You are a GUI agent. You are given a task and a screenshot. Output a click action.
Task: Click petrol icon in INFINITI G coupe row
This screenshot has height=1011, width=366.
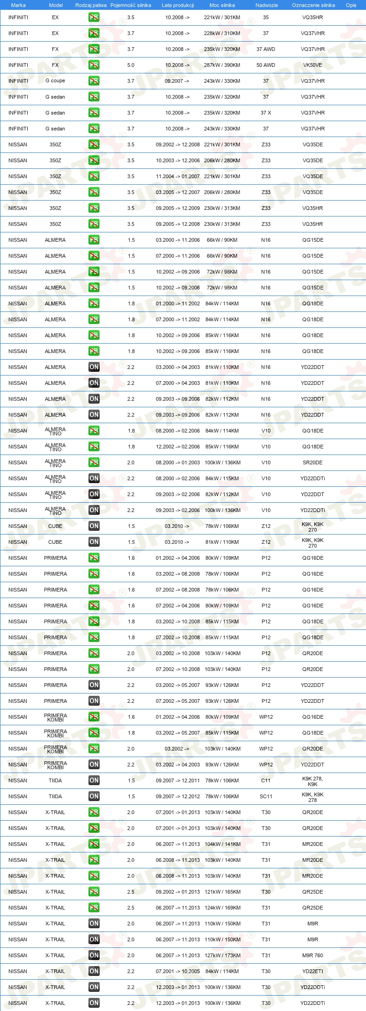pos(94,81)
